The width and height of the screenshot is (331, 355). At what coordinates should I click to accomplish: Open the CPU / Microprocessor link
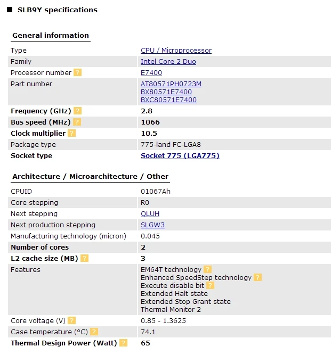click(176, 51)
